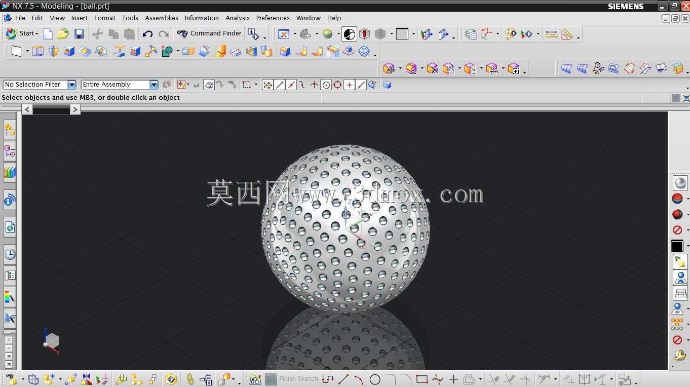Toggle the Control Point snap option
Image resolution: width=690 pixels, height=387 pixels.
coord(302,85)
